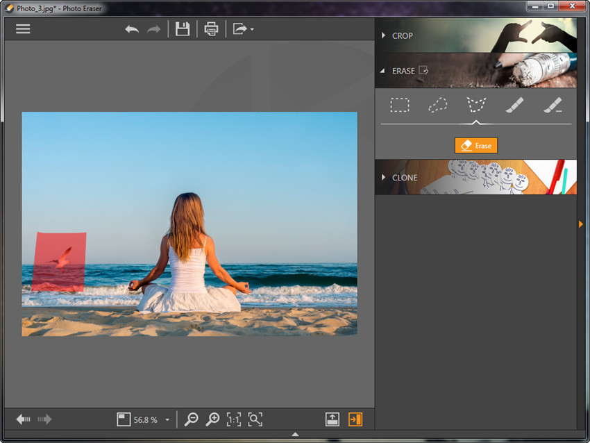Open the hamburger main menu
The height and width of the screenshot is (443, 590).
point(23,29)
